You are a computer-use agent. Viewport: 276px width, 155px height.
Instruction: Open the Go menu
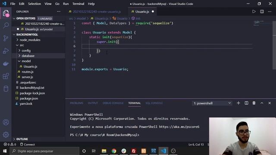coord(57,4)
